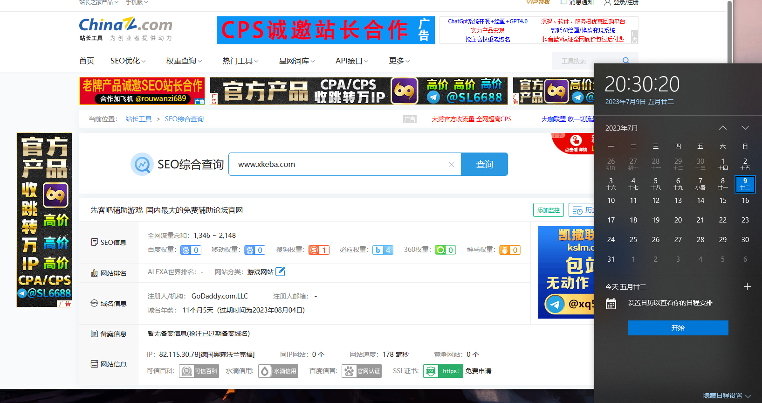This screenshot has width=762, height=403.
Task: Go to previous month in calendar
Action: [x=722, y=128]
